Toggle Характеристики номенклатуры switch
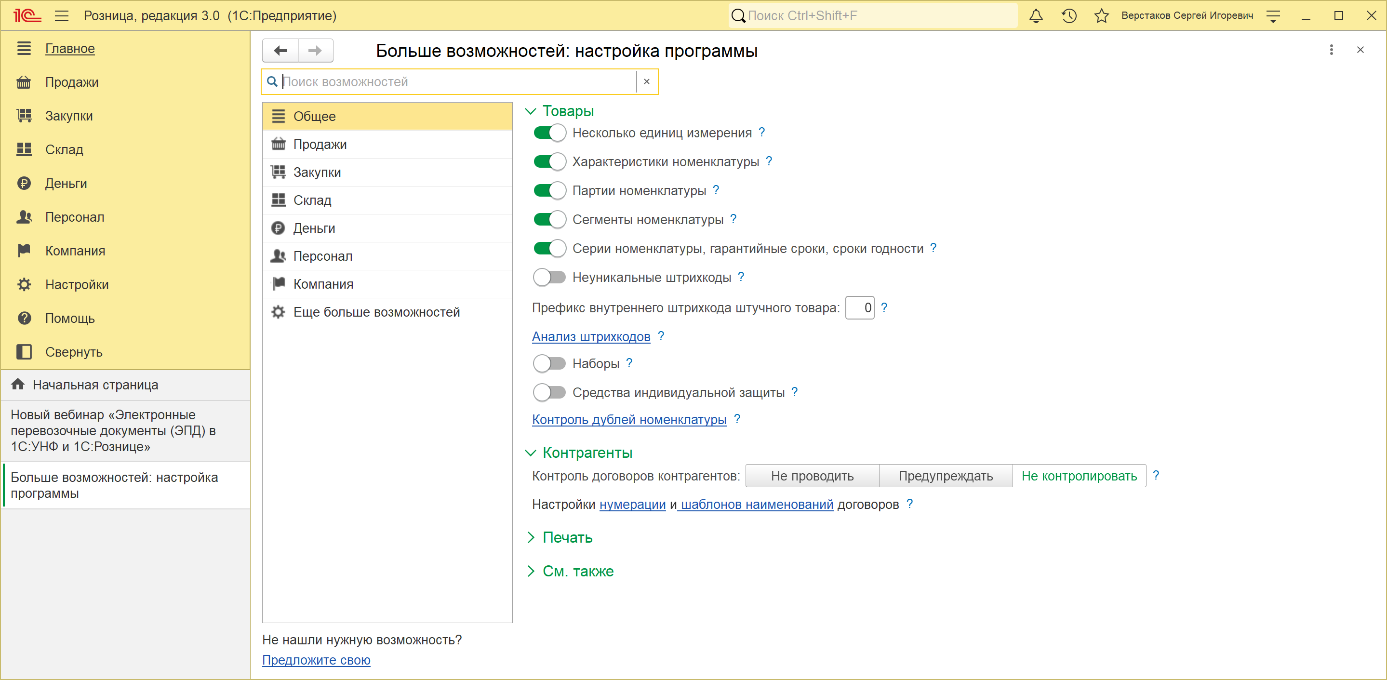 coord(549,161)
